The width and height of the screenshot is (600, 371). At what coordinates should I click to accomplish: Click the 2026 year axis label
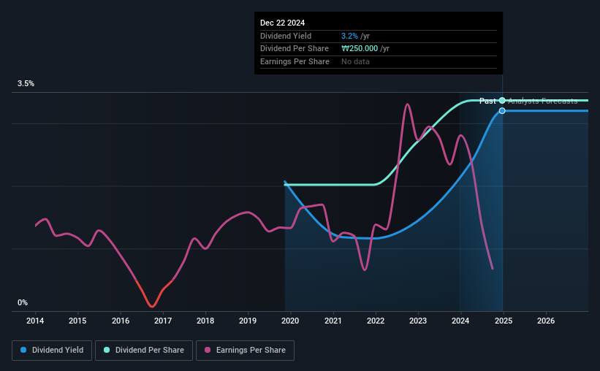pyautogui.click(x=546, y=321)
